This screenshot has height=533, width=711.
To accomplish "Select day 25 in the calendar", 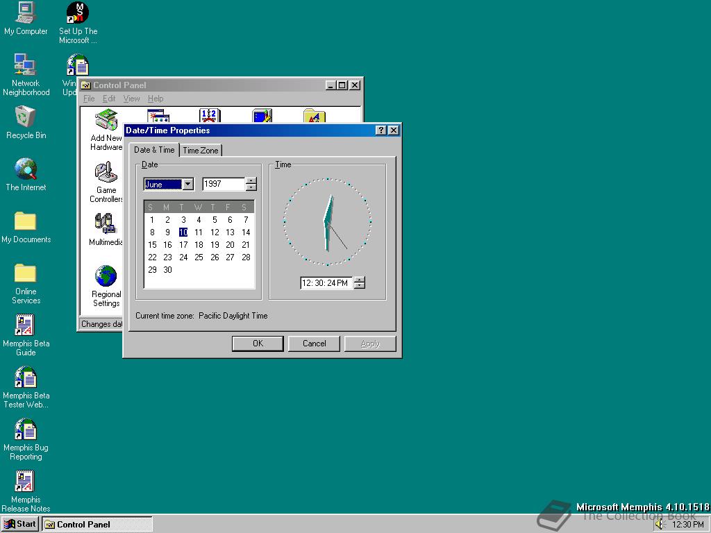I will coord(199,257).
